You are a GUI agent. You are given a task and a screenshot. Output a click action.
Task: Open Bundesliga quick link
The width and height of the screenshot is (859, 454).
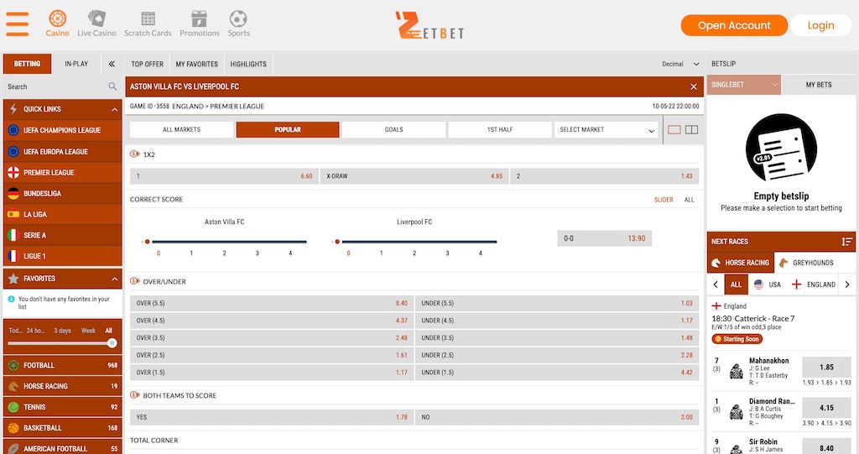[x=62, y=193]
